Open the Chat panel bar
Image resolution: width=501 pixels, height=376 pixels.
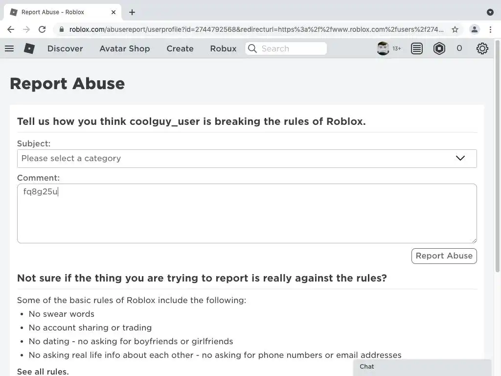coord(422,367)
